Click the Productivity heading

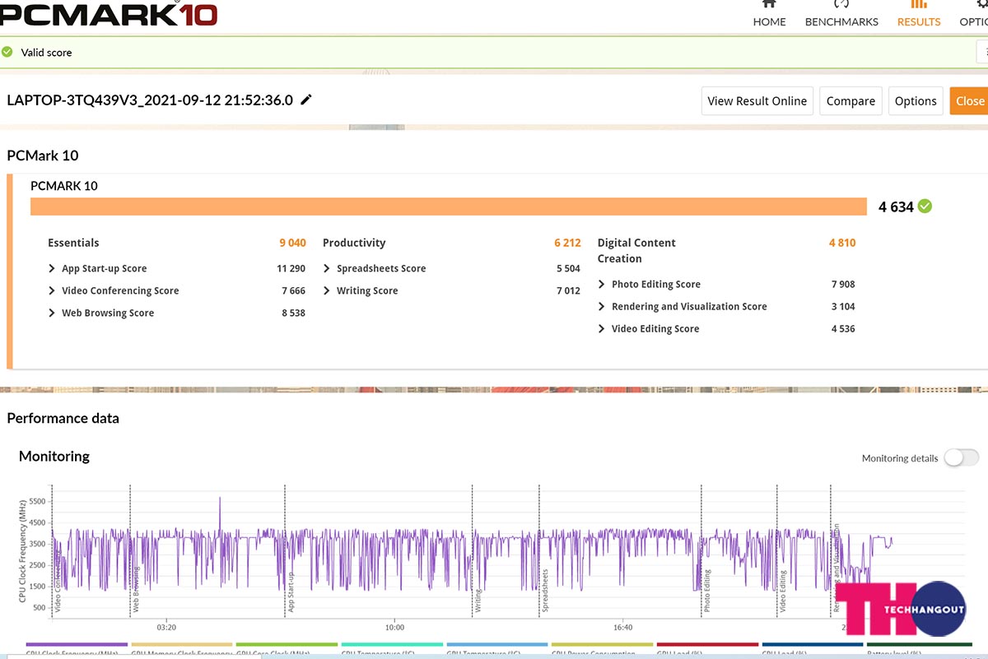pos(354,243)
